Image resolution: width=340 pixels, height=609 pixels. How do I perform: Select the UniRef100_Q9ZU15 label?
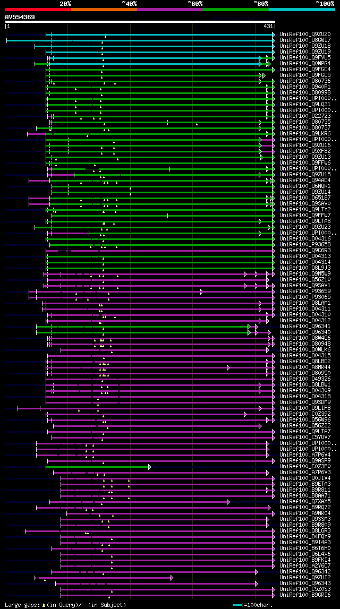305,174
